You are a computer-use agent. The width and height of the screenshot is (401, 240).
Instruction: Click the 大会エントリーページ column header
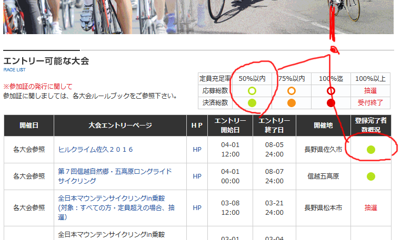[120, 126]
